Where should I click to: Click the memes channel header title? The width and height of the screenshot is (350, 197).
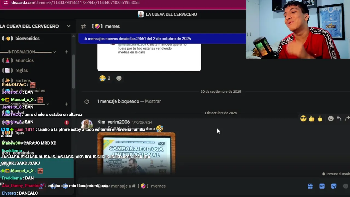pyautogui.click(x=112, y=26)
